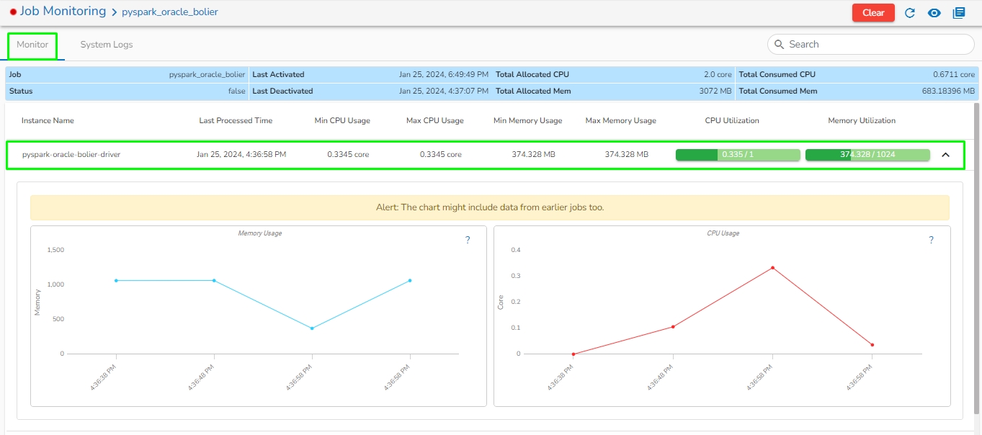Click the CPU Utilization progress bar

[738, 155]
